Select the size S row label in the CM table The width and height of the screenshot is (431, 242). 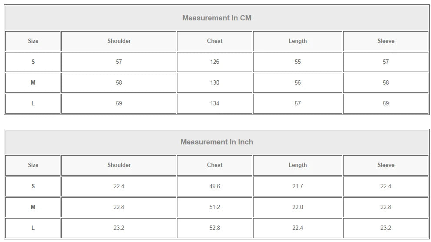[x=33, y=62]
